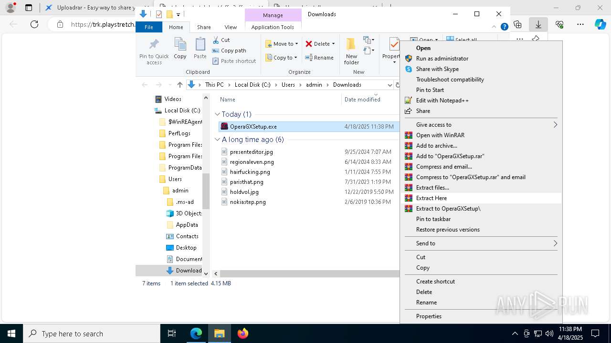Select the file presenteditor.jpg
The height and width of the screenshot is (343, 611).
point(251,152)
